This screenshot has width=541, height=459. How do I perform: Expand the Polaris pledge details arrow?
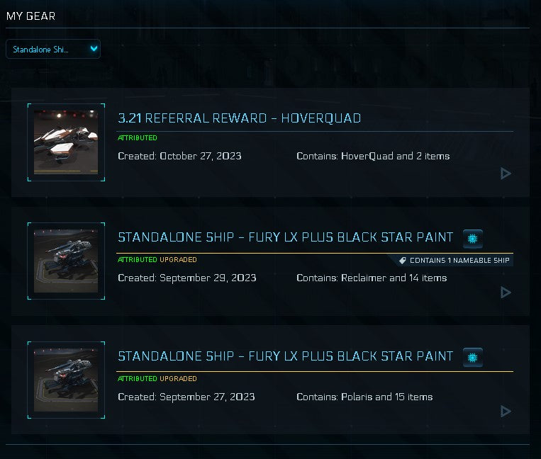tap(506, 412)
